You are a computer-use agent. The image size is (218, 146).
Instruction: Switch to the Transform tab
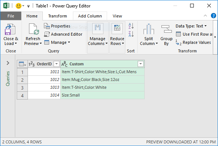58,16
